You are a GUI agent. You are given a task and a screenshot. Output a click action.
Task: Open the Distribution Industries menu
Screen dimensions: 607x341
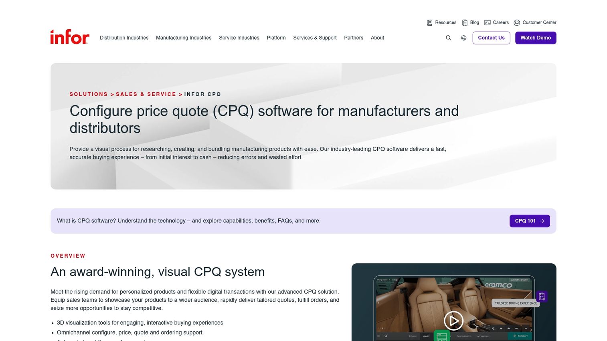[x=124, y=38]
